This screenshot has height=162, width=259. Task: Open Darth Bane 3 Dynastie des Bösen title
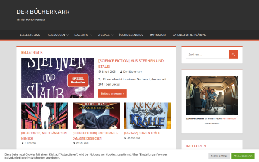click(x=95, y=136)
